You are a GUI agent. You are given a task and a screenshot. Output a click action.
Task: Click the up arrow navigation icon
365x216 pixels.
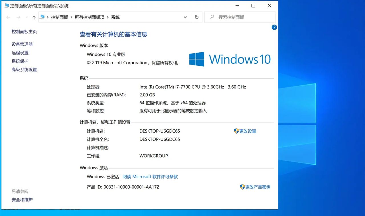point(34,17)
